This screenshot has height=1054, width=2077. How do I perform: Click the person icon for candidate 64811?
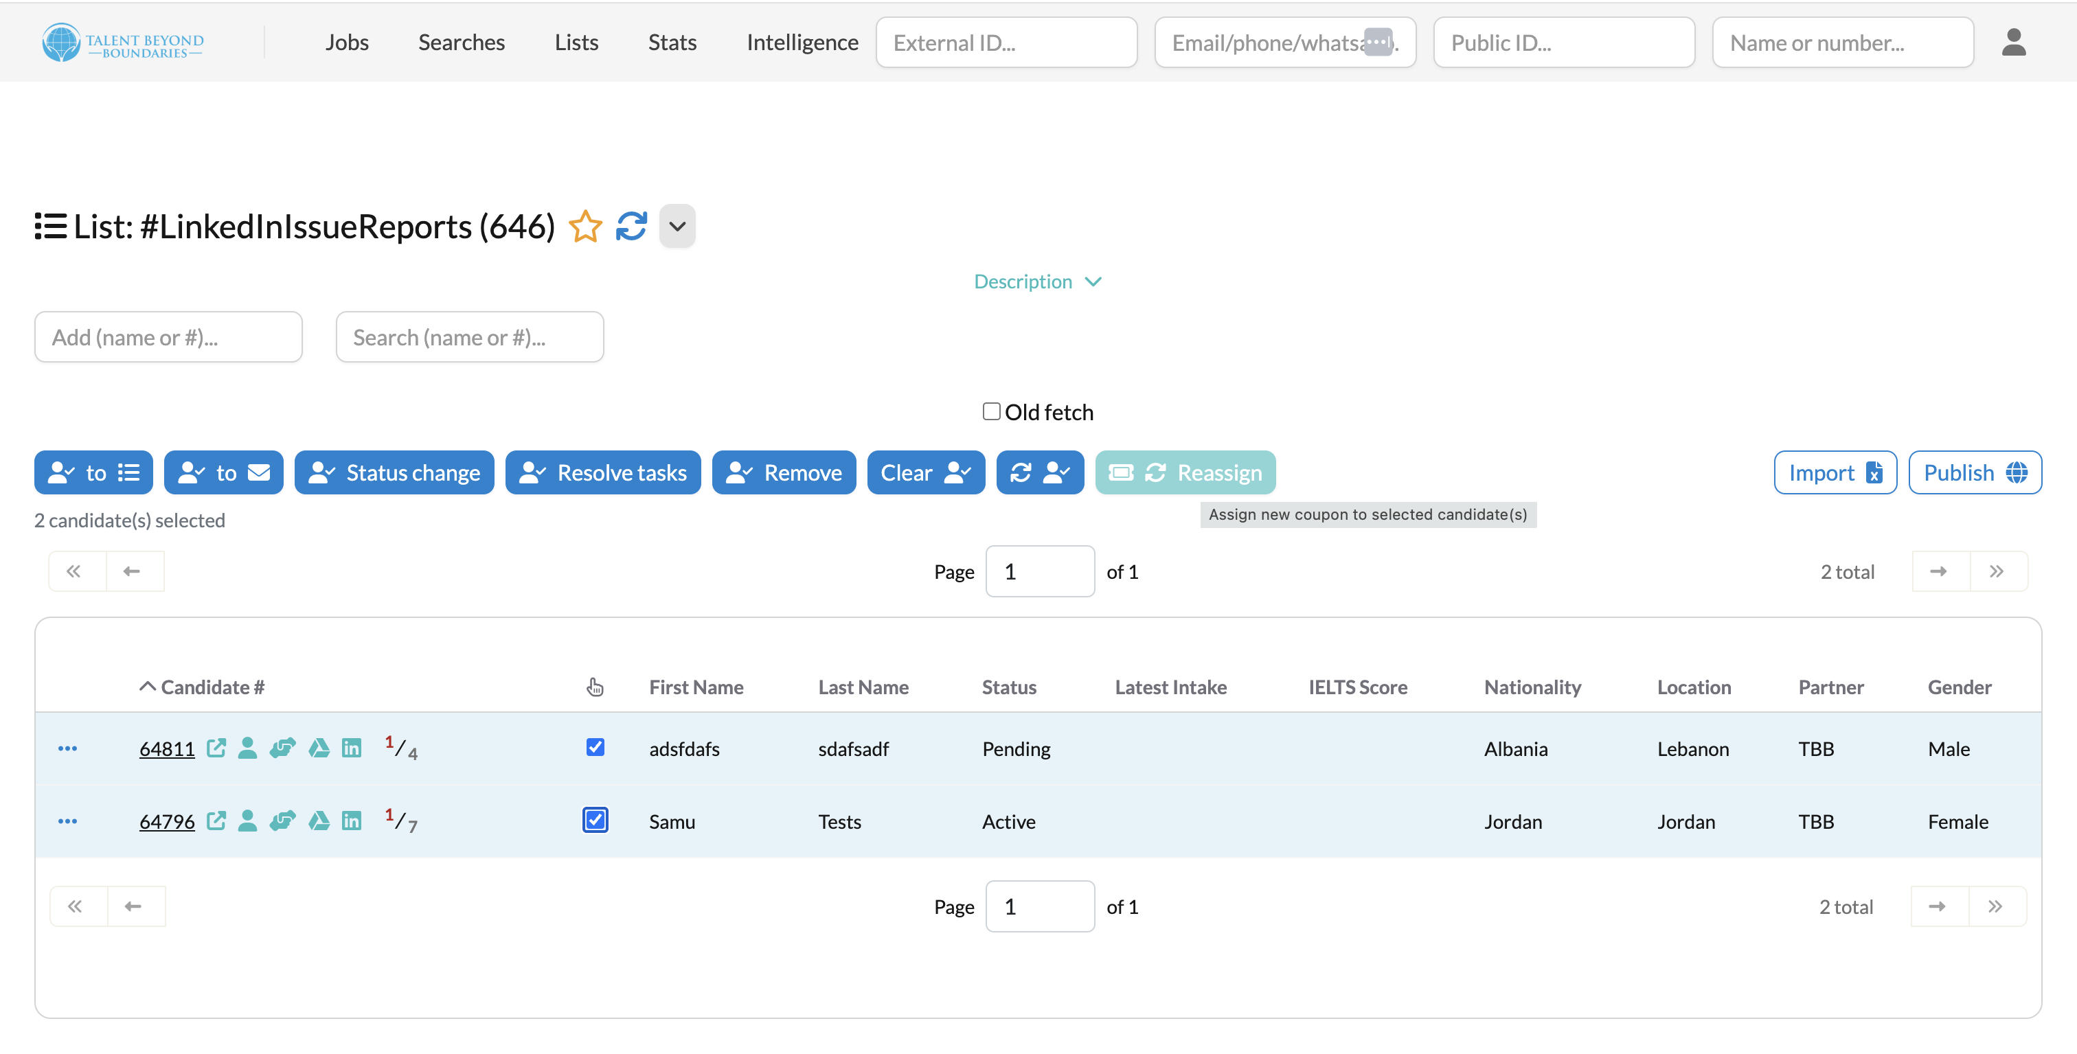pos(247,748)
